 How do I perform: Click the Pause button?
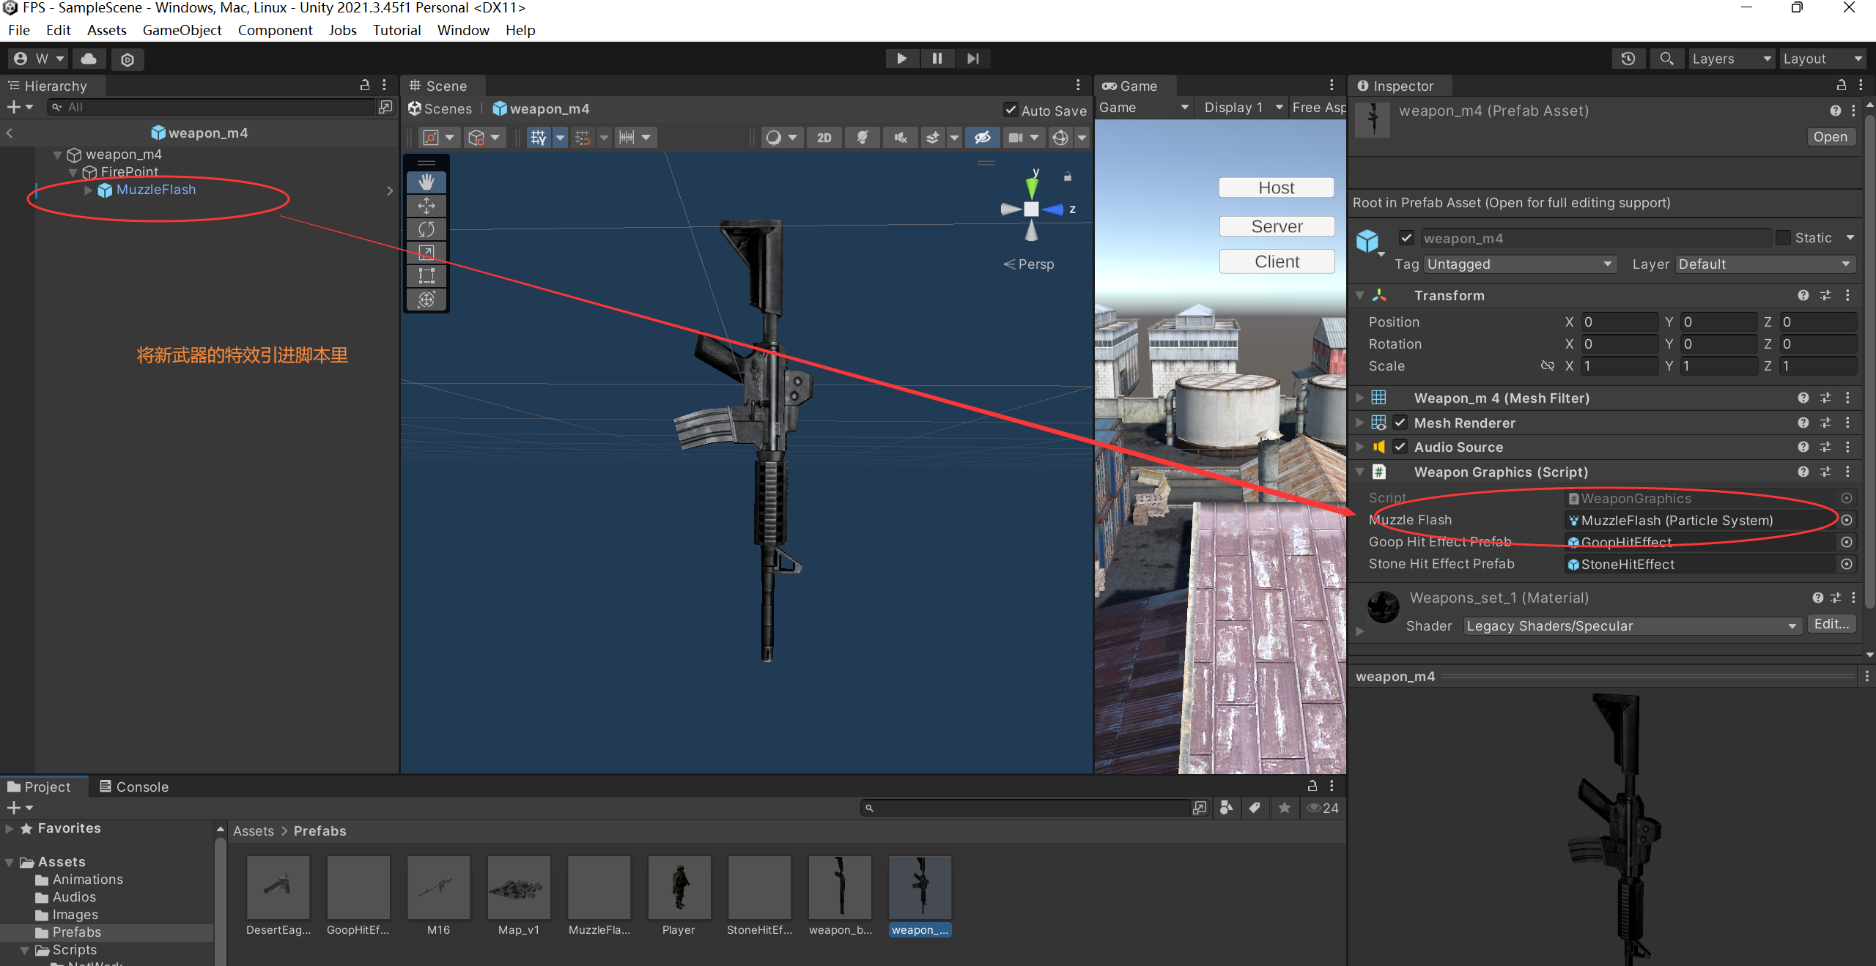point(937,59)
